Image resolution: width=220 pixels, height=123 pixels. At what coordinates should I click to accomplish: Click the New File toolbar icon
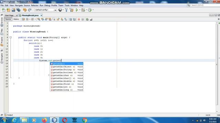coord(4,10)
